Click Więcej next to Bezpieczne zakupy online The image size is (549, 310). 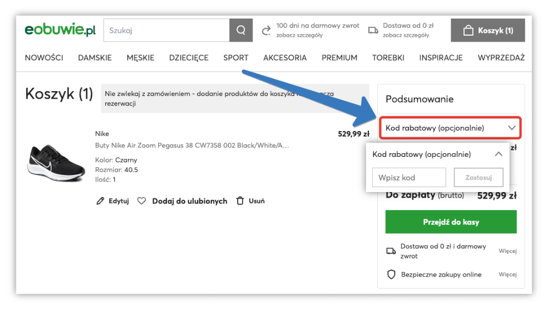click(507, 274)
